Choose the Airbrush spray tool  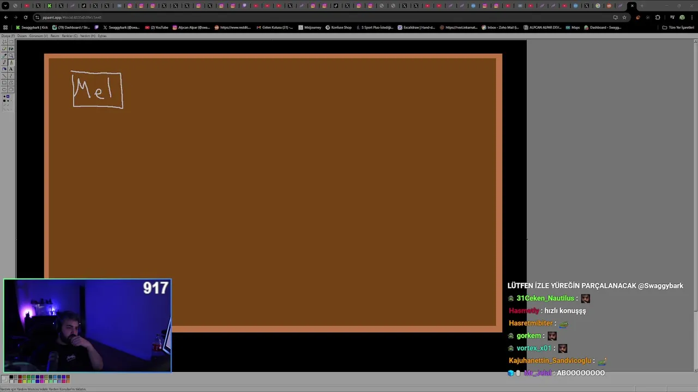4,69
